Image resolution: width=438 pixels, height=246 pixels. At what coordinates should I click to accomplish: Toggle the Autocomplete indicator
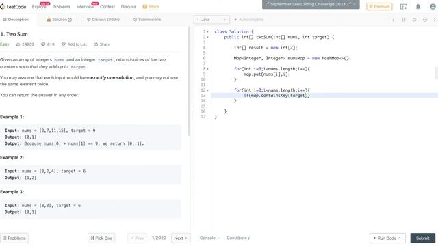pos(249,20)
